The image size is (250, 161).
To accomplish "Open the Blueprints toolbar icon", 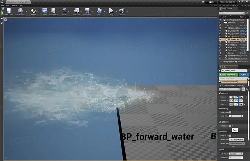I will tap(76, 11).
